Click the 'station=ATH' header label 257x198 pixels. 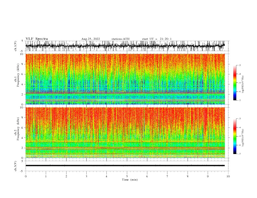[120, 39]
